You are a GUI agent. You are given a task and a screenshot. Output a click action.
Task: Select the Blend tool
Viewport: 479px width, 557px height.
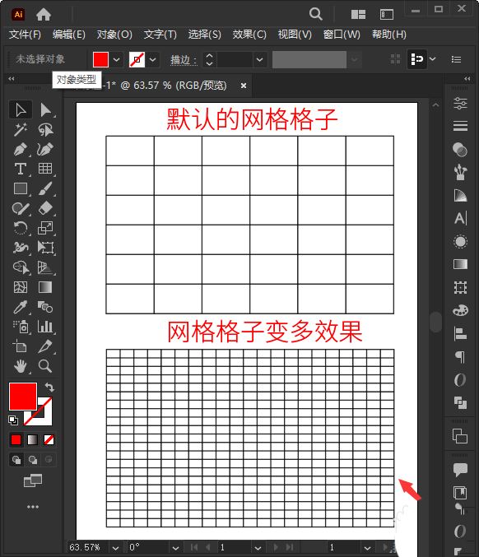pyautogui.click(x=45, y=307)
